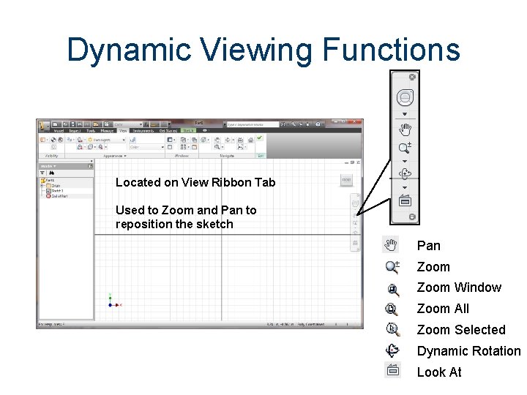Click Save icon in quick access toolbar

click(73, 124)
